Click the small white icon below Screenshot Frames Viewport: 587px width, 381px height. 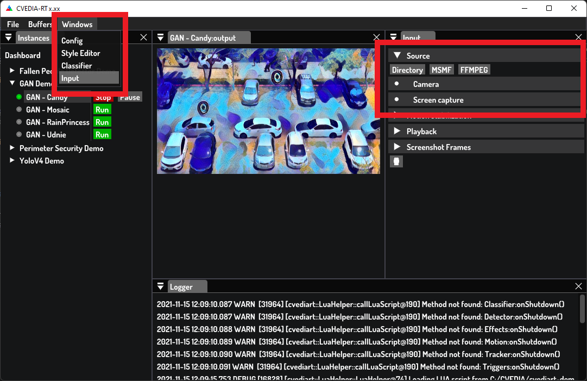pyautogui.click(x=396, y=161)
